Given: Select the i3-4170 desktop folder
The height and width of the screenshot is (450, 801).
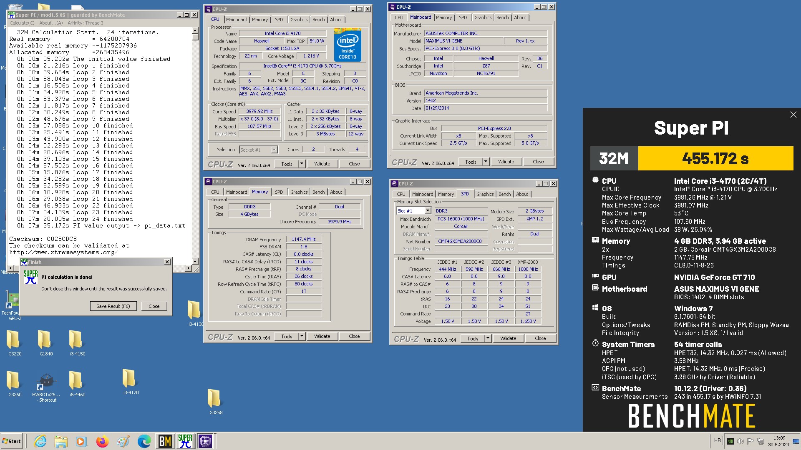Looking at the screenshot, I should click(131, 382).
